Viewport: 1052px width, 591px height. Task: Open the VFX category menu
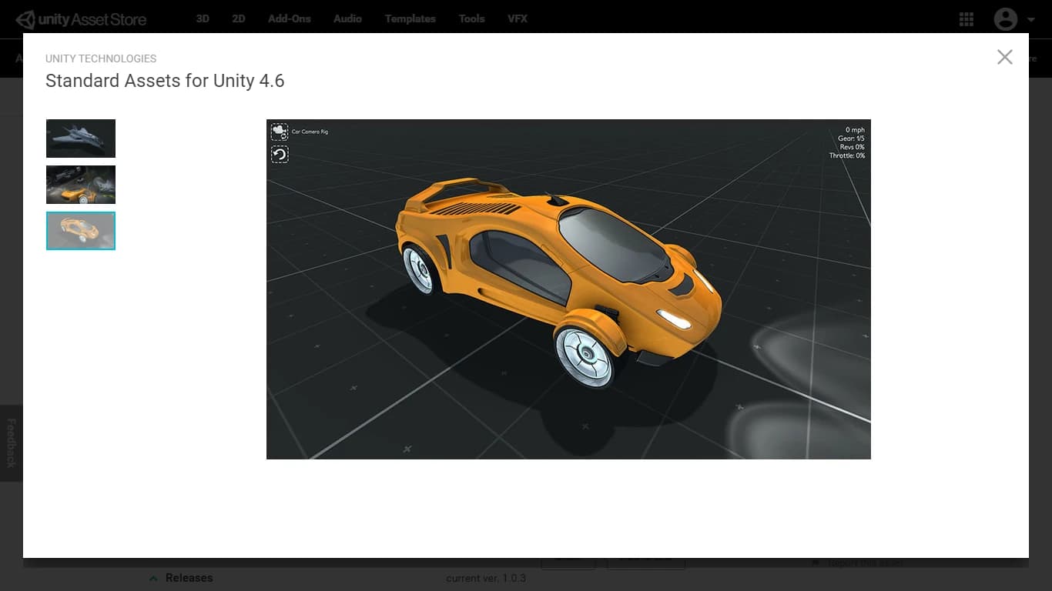pos(518,18)
